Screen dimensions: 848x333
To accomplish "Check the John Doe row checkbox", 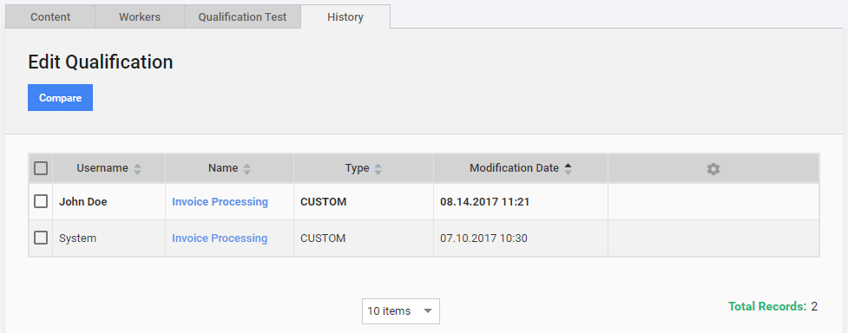I will click(x=41, y=202).
